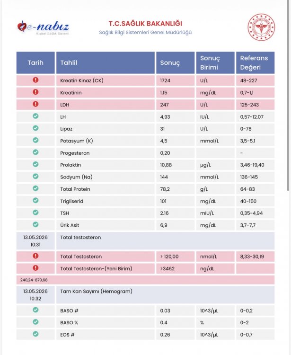Click the Sağlık Bakanlığı red emblem

(261, 27)
